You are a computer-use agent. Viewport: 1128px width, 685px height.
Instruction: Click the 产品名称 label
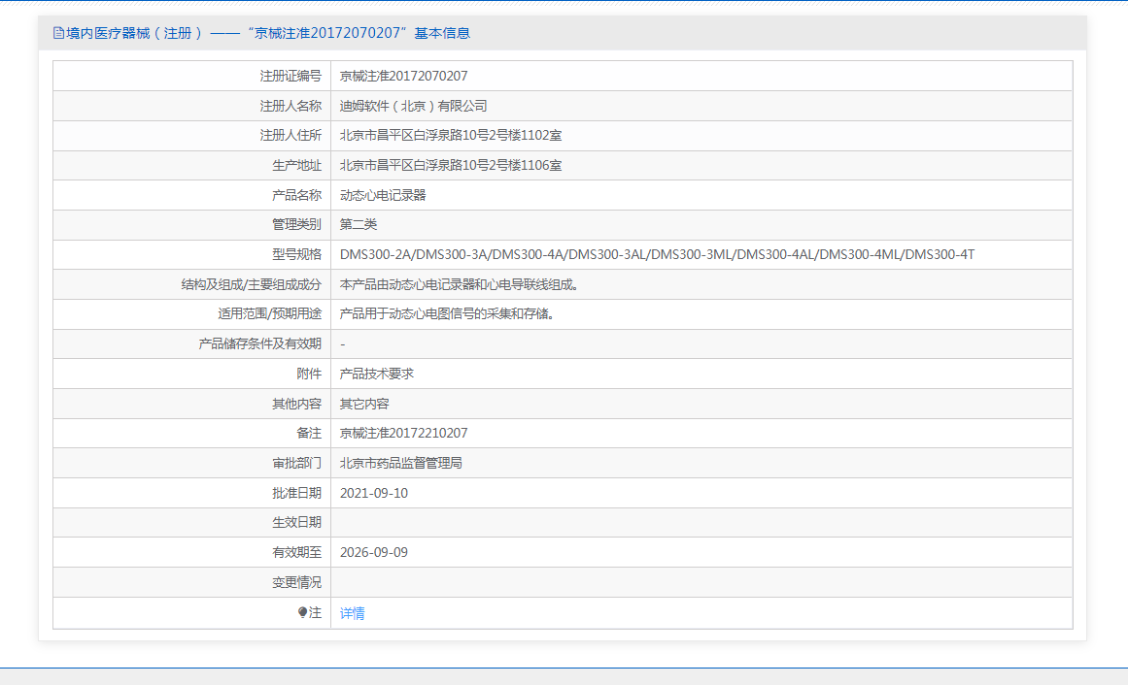(296, 196)
